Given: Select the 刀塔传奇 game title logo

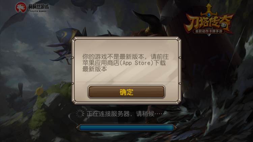Looking at the screenshot, I should pyautogui.click(x=209, y=20).
